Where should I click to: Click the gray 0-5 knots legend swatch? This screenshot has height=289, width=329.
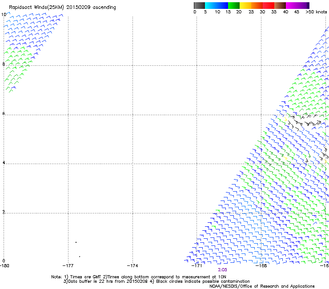tap(199, 5)
